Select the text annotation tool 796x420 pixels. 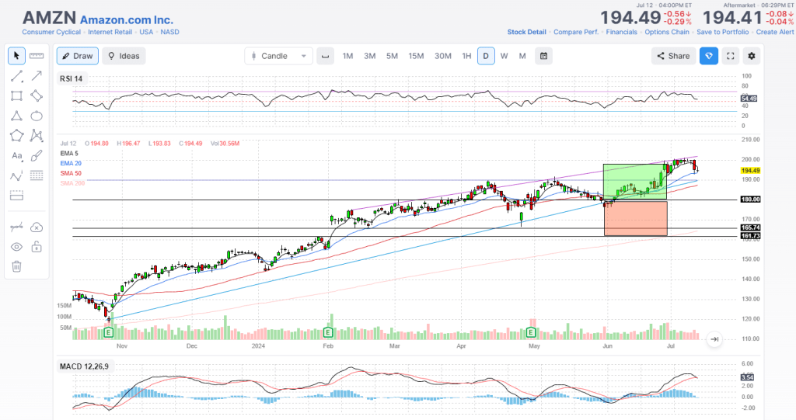pos(16,156)
